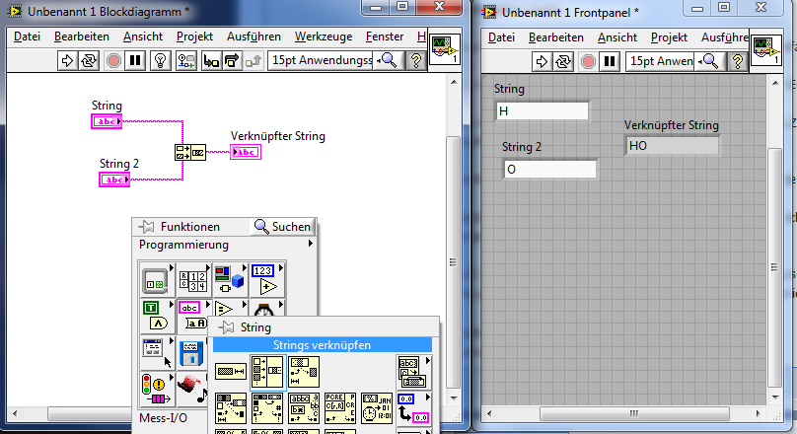This screenshot has width=797, height=434.
Task: Click the Step Into debugging icon
Action: 210,61
